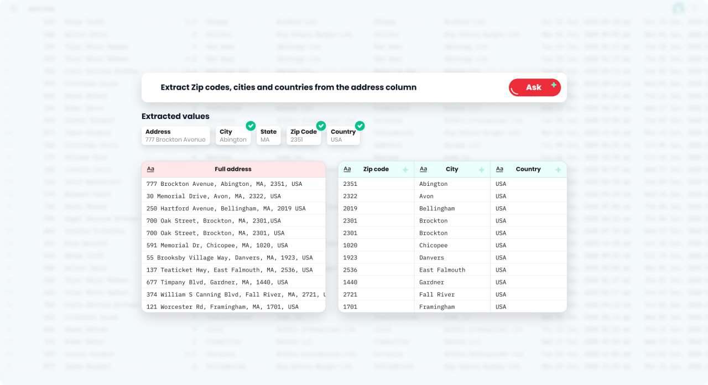This screenshot has height=385, width=708.
Task: Click the extraction prompt text field
Action: click(321, 87)
